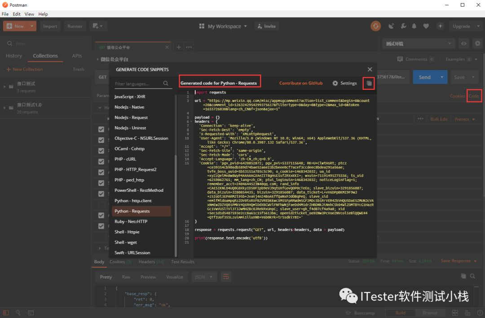
Task: Open the environment selector dropdown
Action: (x=419, y=44)
